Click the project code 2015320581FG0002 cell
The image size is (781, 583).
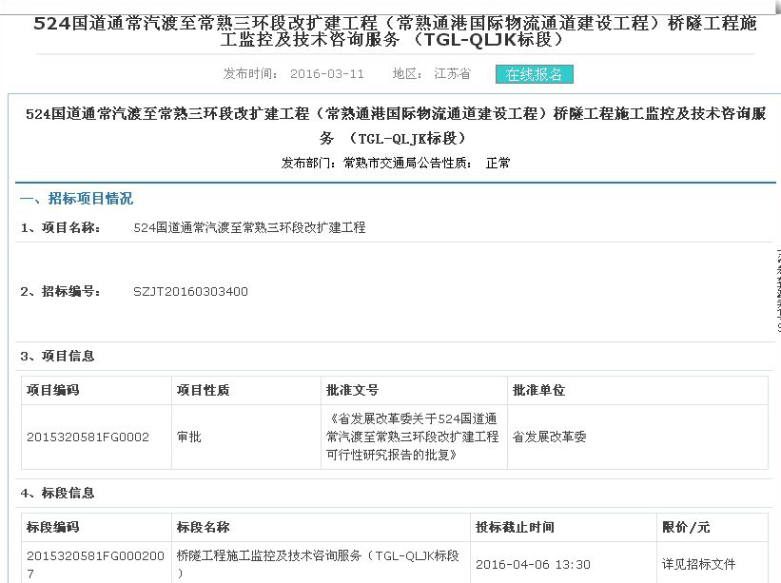(x=88, y=437)
